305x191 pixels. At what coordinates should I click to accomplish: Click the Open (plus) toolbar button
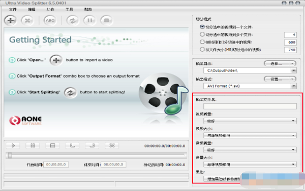click(11, 20)
